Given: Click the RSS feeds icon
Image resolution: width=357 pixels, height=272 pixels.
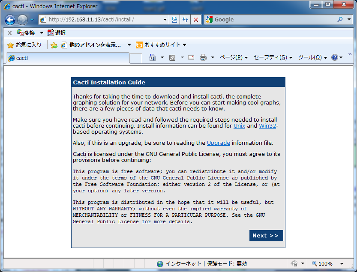Looking at the screenshot, I should tap(172, 57).
